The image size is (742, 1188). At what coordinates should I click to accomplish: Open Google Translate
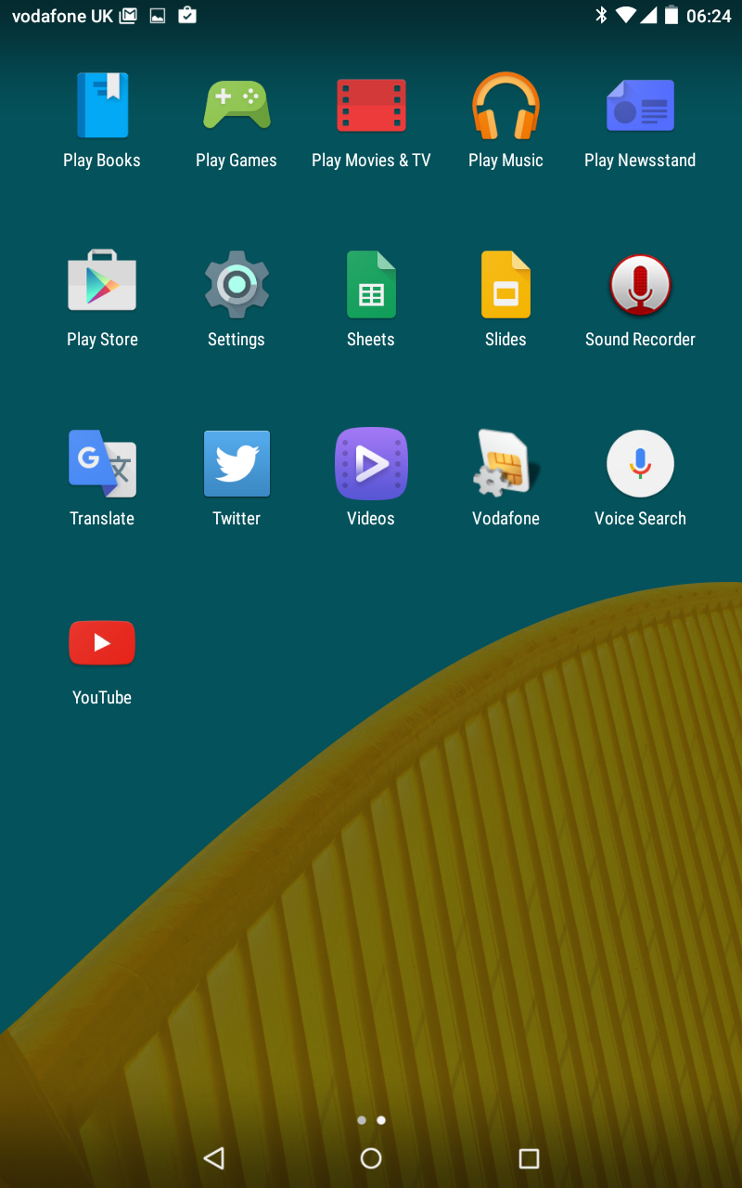pos(102,480)
